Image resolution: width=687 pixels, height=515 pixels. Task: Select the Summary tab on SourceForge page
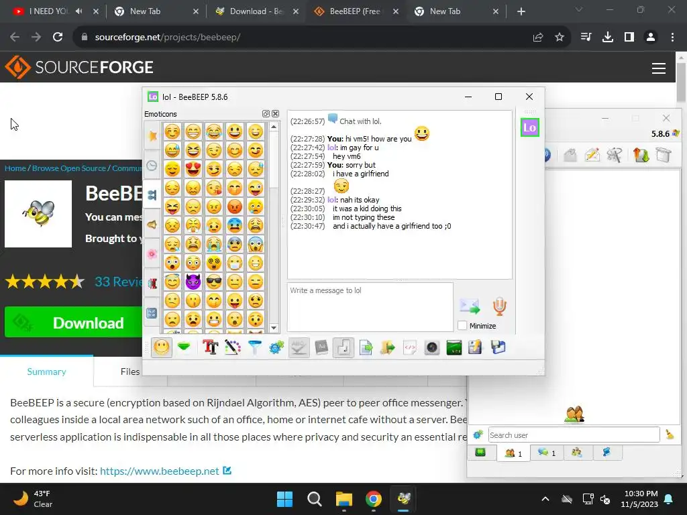(46, 371)
